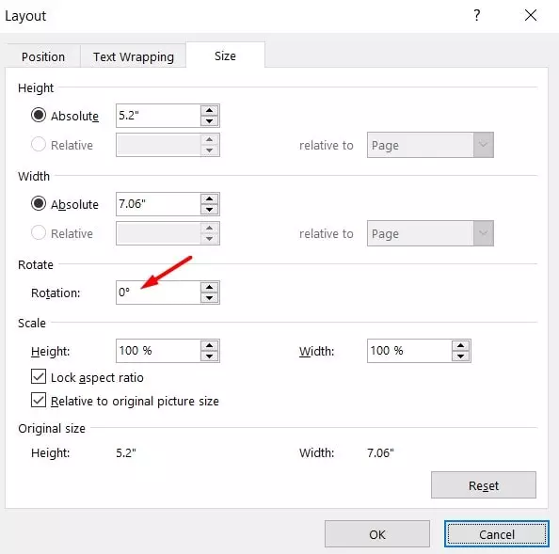Confirm the layout with OK button
The width and height of the screenshot is (559, 554).
[377, 534]
